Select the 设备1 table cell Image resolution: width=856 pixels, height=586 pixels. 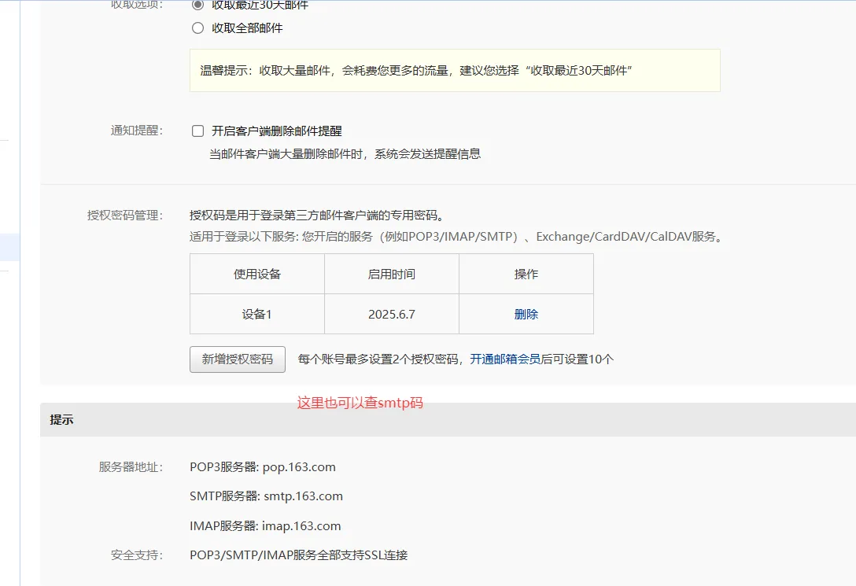[257, 314]
